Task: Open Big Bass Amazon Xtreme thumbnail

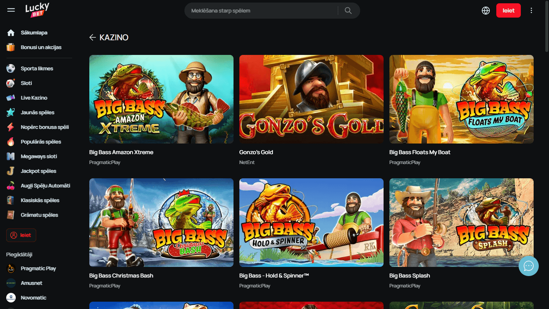Action: tap(161, 99)
